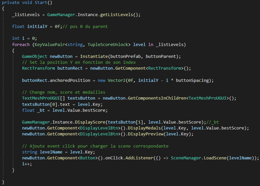
Task: Click the getListLevels call
Action: click(116, 15)
